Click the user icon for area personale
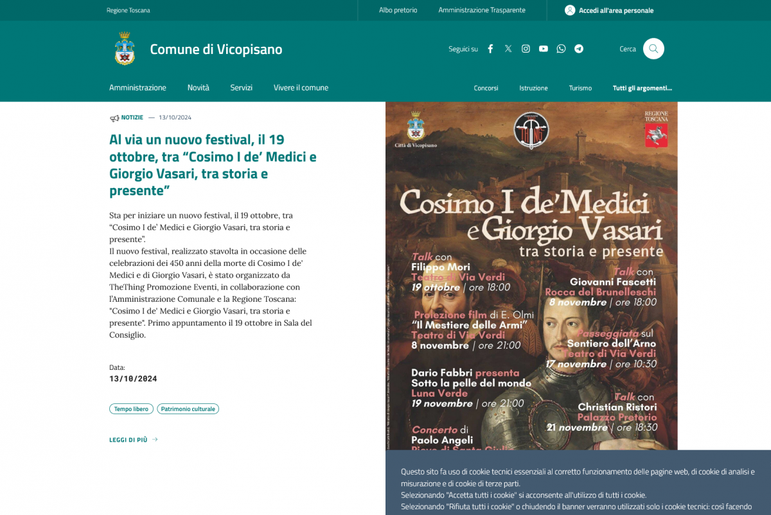Viewport: 771px width, 515px height. 570,10
